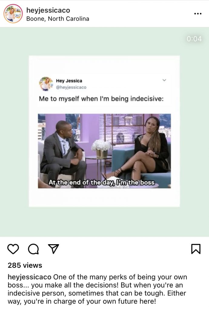Click the heyjessicaco username in header

coord(48,10)
